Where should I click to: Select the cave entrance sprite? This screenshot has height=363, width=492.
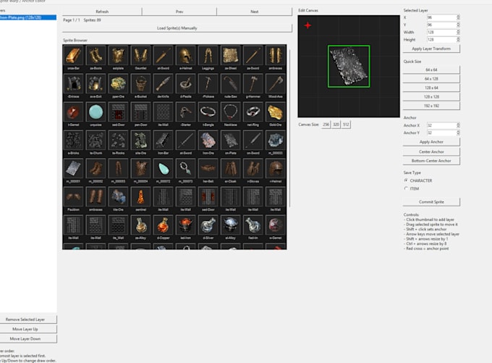click(73, 83)
